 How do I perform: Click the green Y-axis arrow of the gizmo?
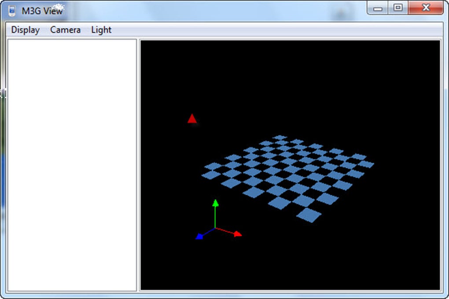click(x=215, y=203)
